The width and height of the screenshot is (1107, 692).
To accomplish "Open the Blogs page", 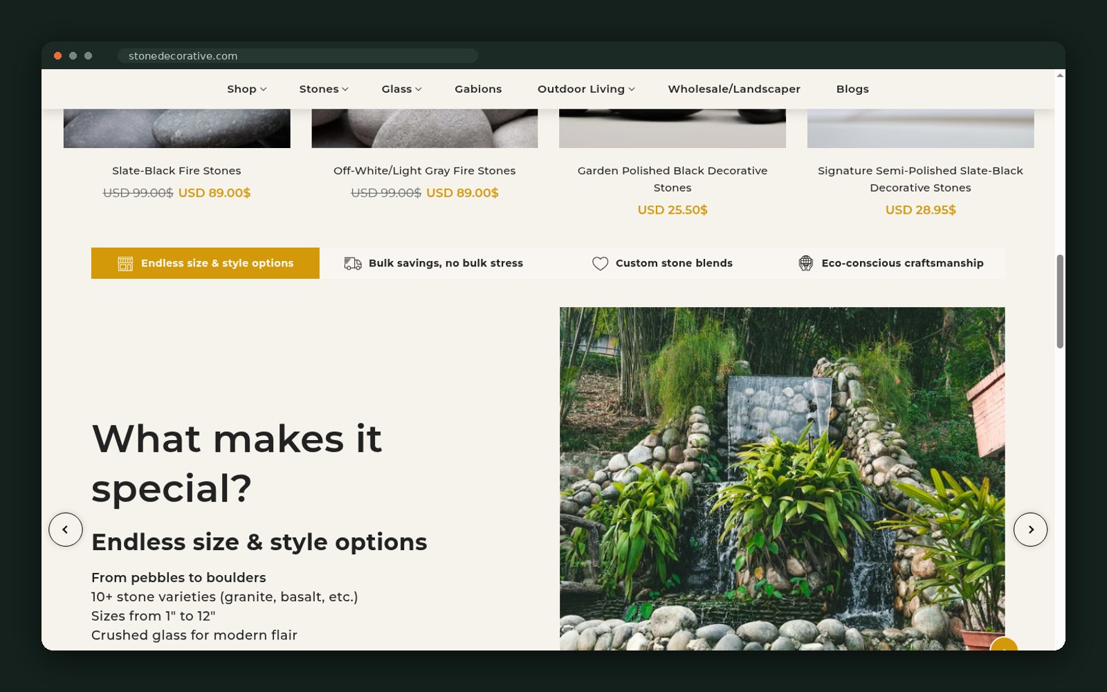I will point(852,89).
